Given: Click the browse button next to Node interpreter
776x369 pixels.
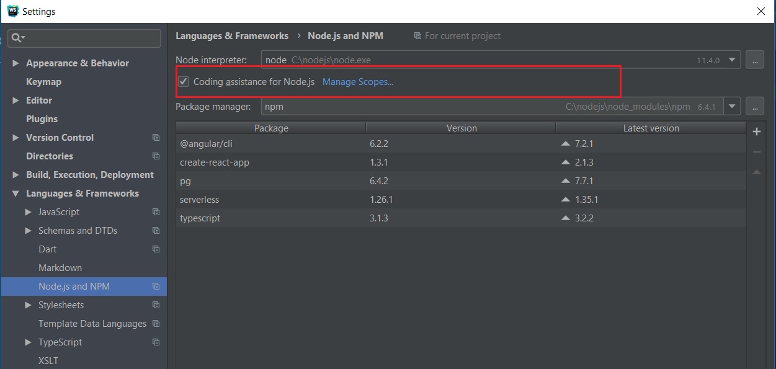Looking at the screenshot, I should tap(754, 60).
